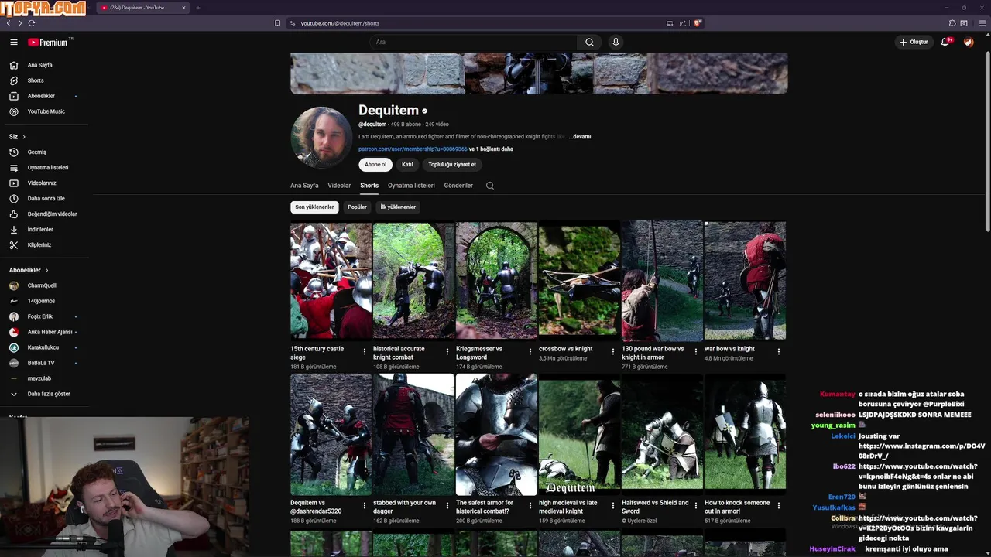991x557 pixels.
Task: Bookmark this page icon in address bar
Action: click(277, 23)
